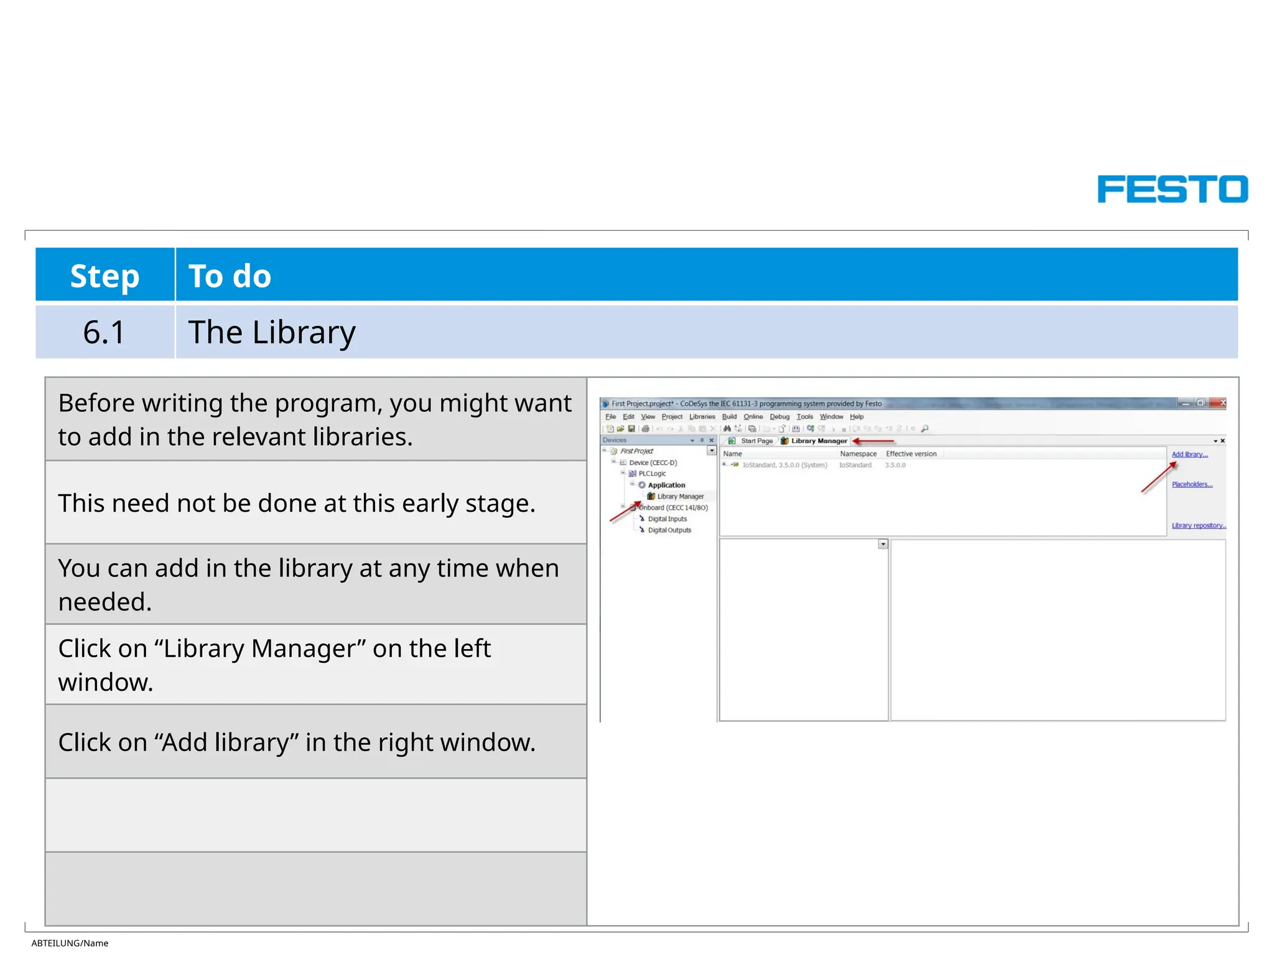This screenshot has width=1274, height=955.
Task: Switch to the Library Manager tab
Action: click(814, 441)
